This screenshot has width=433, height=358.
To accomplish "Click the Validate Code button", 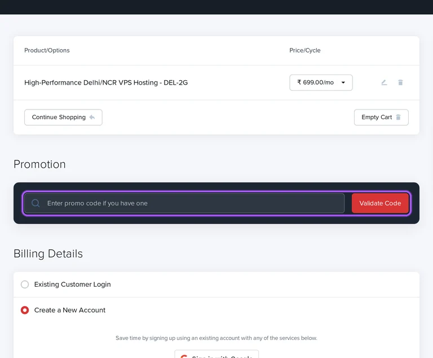I will [x=380, y=203].
